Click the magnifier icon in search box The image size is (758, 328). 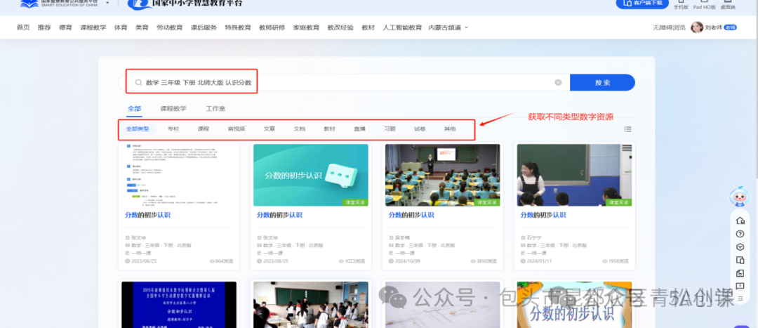pos(138,83)
